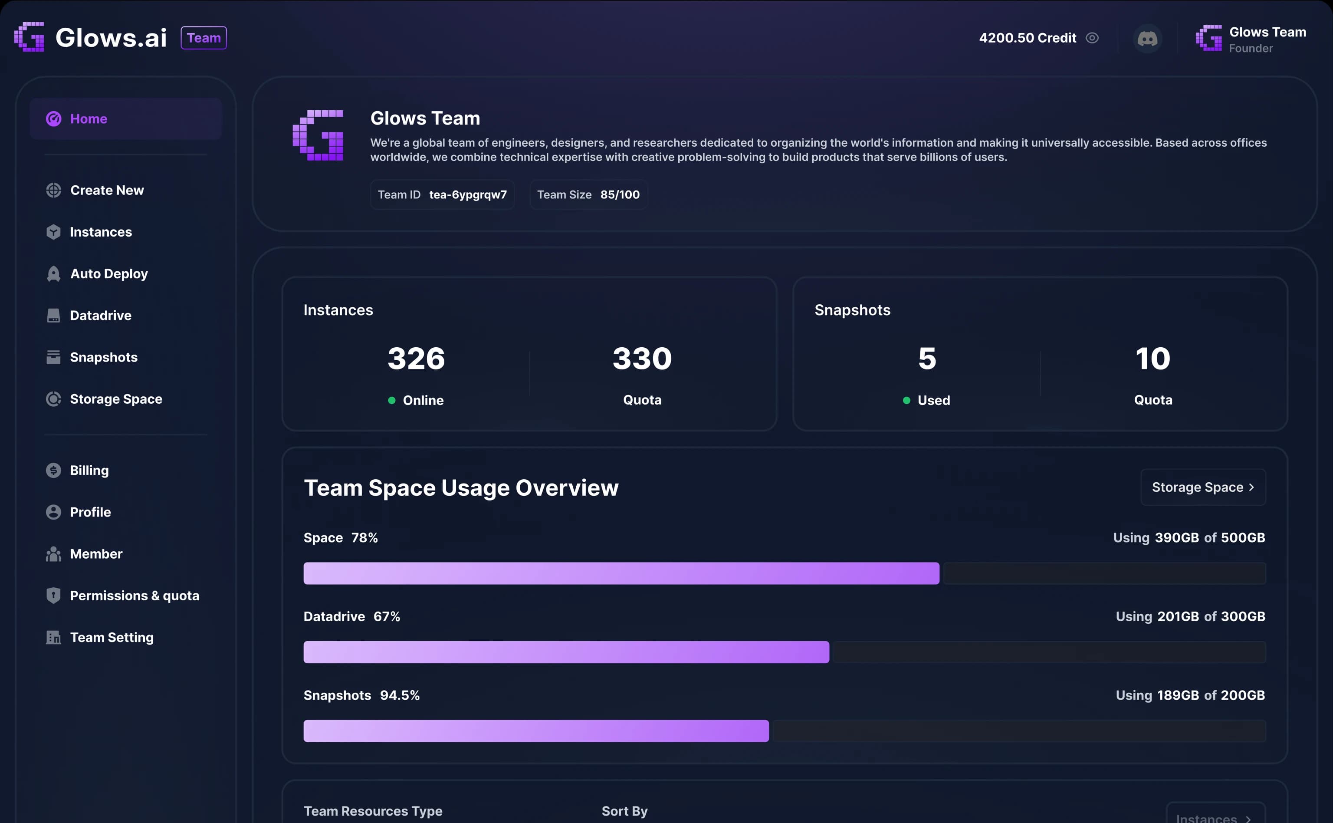Click the 326 Online instances count
Image resolution: width=1333 pixels, height=823 pixels.
pyautogui.click(x=416, y=359)
